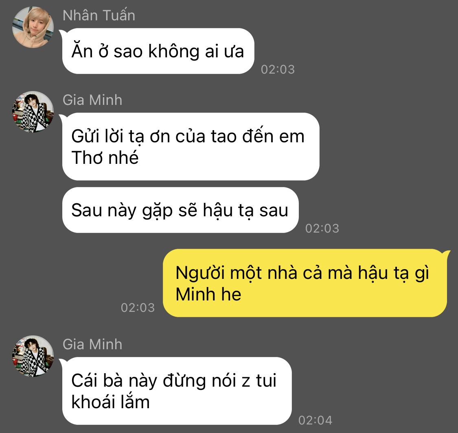
Task: Click the 02:03 timestamp beside "hậu tạ sau"
Action: [x=322, y=228]
